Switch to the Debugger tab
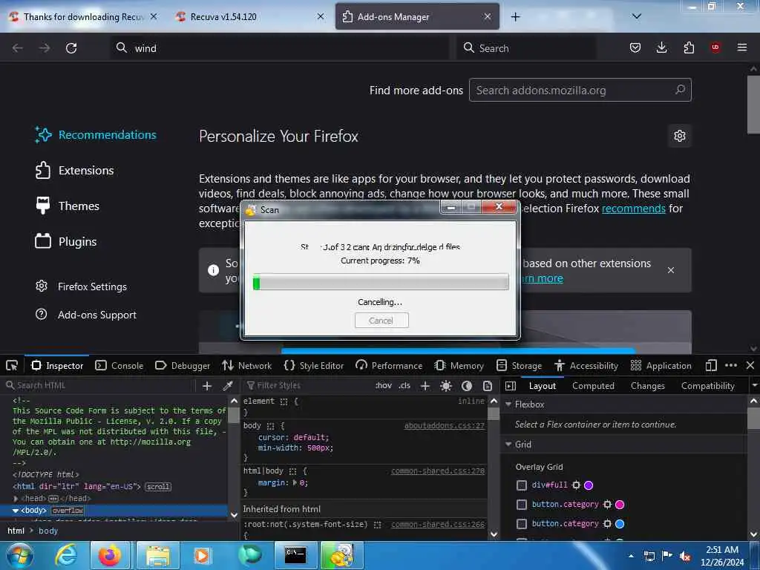 tap(183, 365)
